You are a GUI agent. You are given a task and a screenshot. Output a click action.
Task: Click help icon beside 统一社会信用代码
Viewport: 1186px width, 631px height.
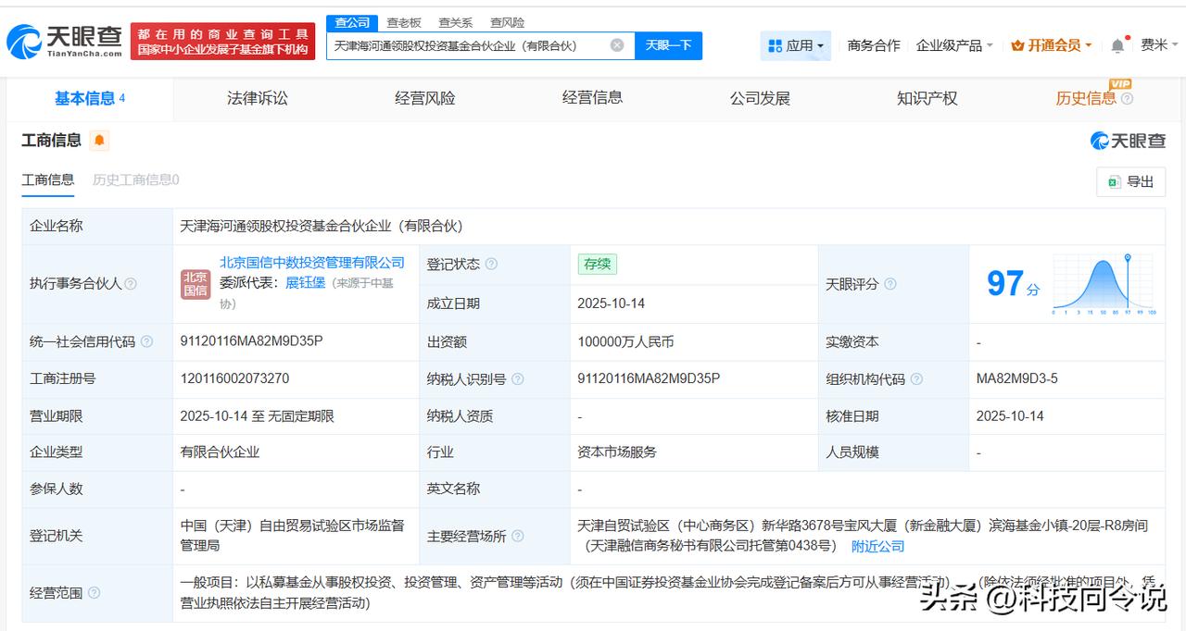pyautogui.click(x=146, y=342)
